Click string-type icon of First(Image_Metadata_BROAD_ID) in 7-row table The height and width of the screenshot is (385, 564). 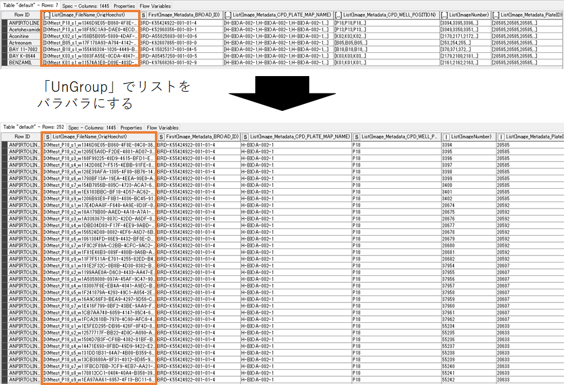143,15
